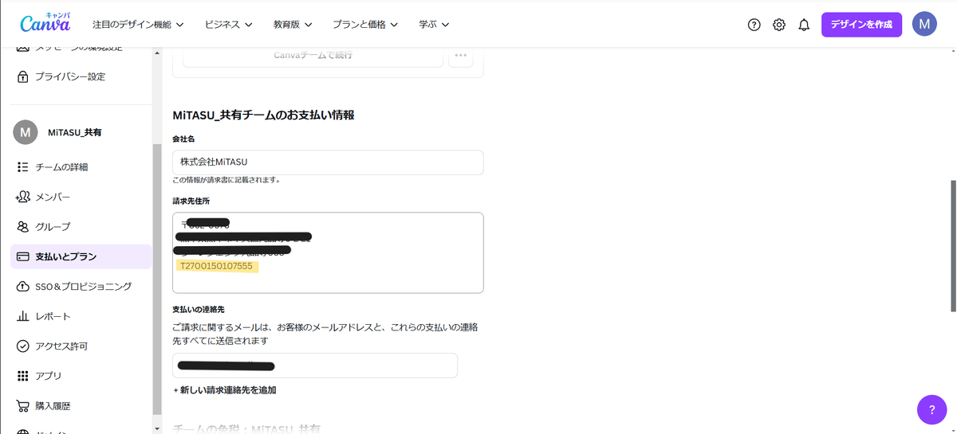
Task: Expand the 注目のデザイン機能 menu
Action: click(x=138, y=25)
